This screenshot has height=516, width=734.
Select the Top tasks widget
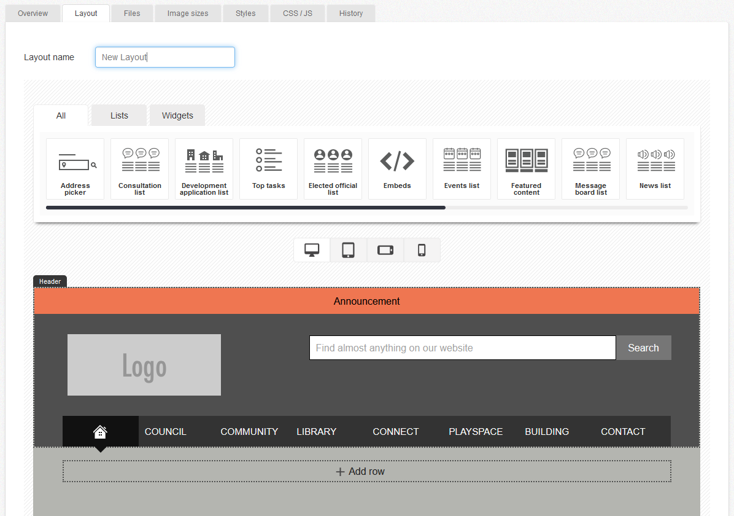click(268, 168)
